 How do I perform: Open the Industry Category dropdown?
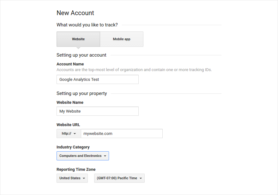pyautogui.click(x=83, y=156)
